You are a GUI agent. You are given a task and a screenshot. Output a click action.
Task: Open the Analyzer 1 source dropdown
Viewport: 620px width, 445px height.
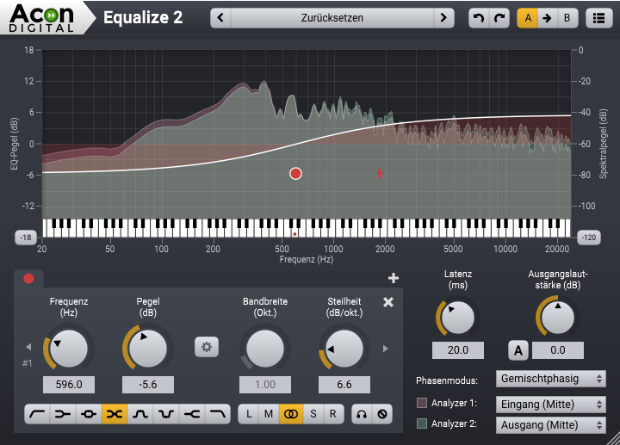tap(551, 402)
